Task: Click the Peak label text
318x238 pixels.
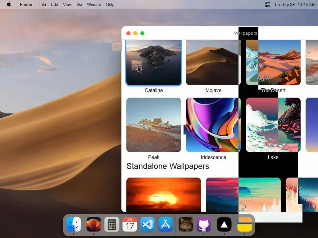Action: pyautogui.click(x=154, y=157)
